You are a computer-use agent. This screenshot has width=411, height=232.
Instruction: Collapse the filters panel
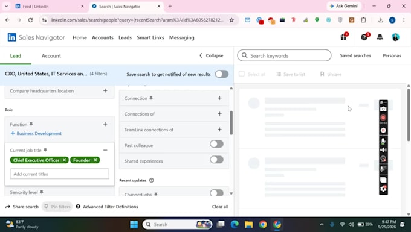pyautogui.click(x=212, y=55)
